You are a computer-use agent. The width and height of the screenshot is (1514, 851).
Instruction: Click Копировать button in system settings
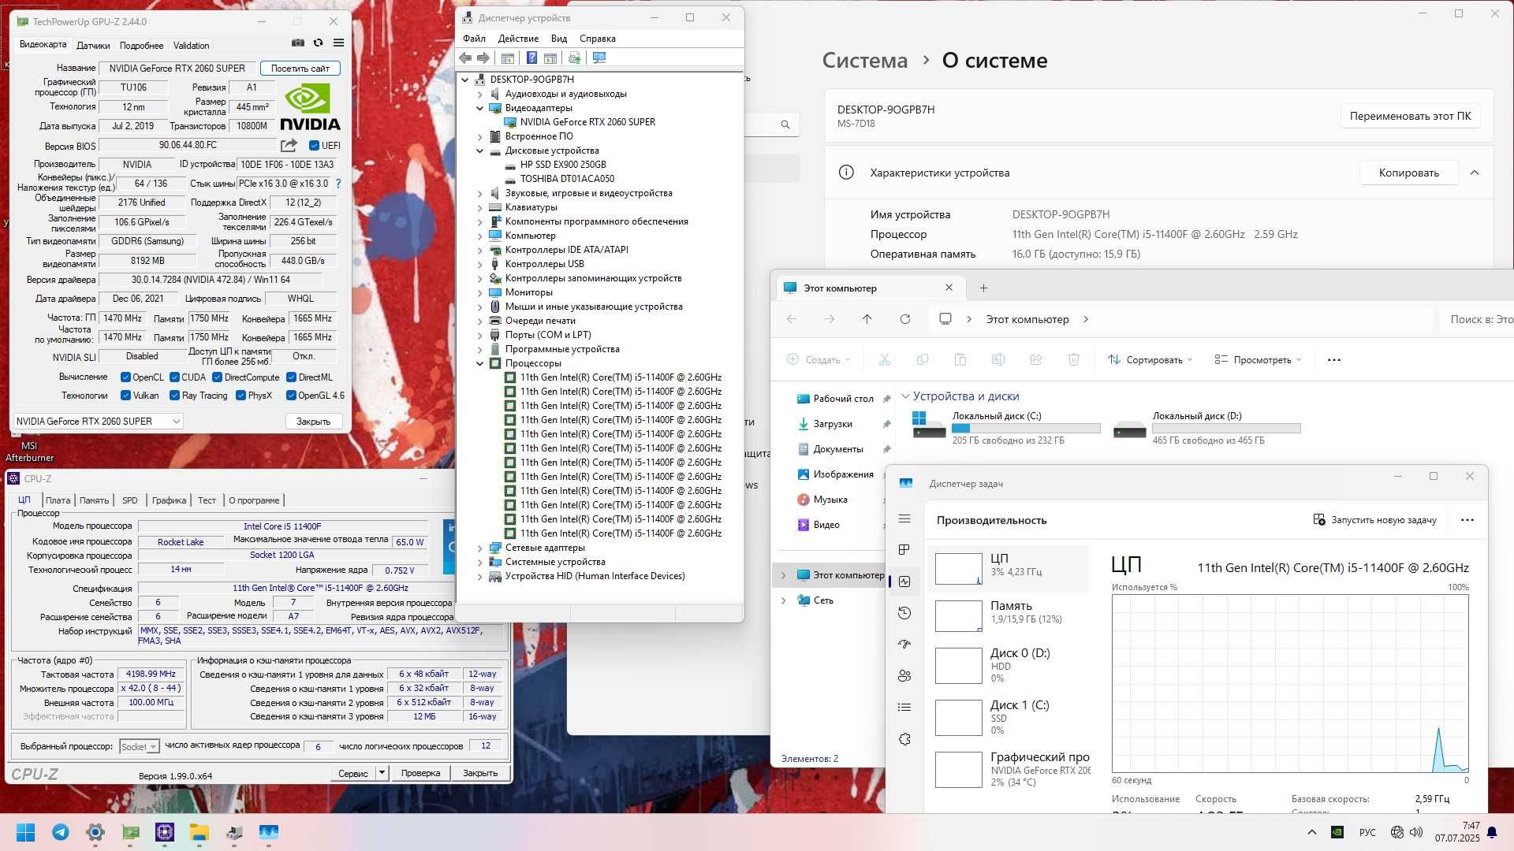pyautogui.click(x=1408, y=173)
